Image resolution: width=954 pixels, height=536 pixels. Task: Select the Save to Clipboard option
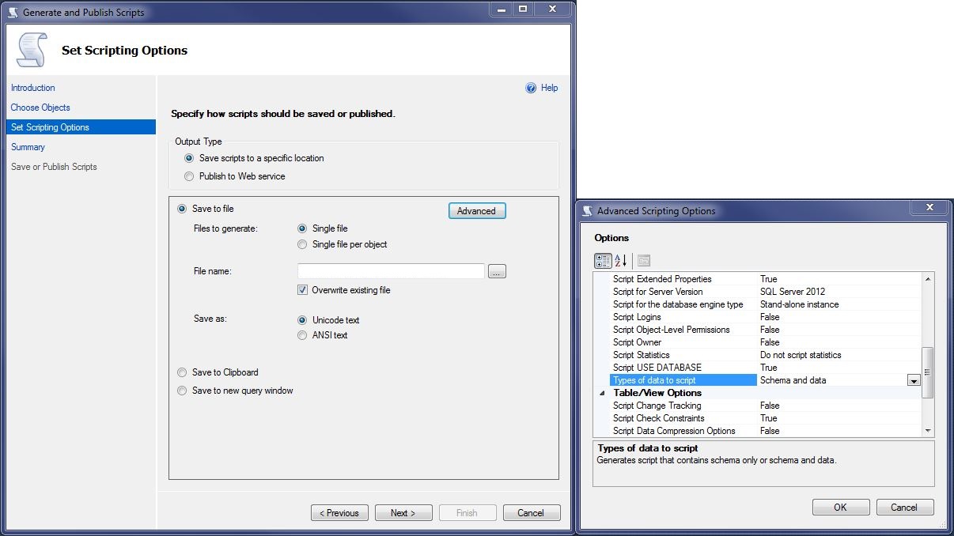[x=182, y=372]
